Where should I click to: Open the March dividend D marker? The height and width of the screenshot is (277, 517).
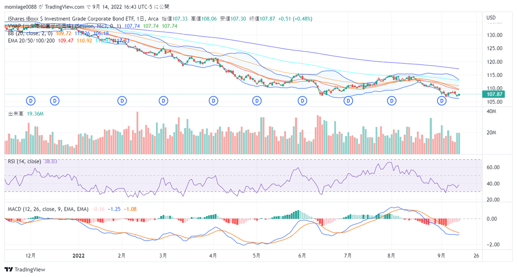[163, 101]
